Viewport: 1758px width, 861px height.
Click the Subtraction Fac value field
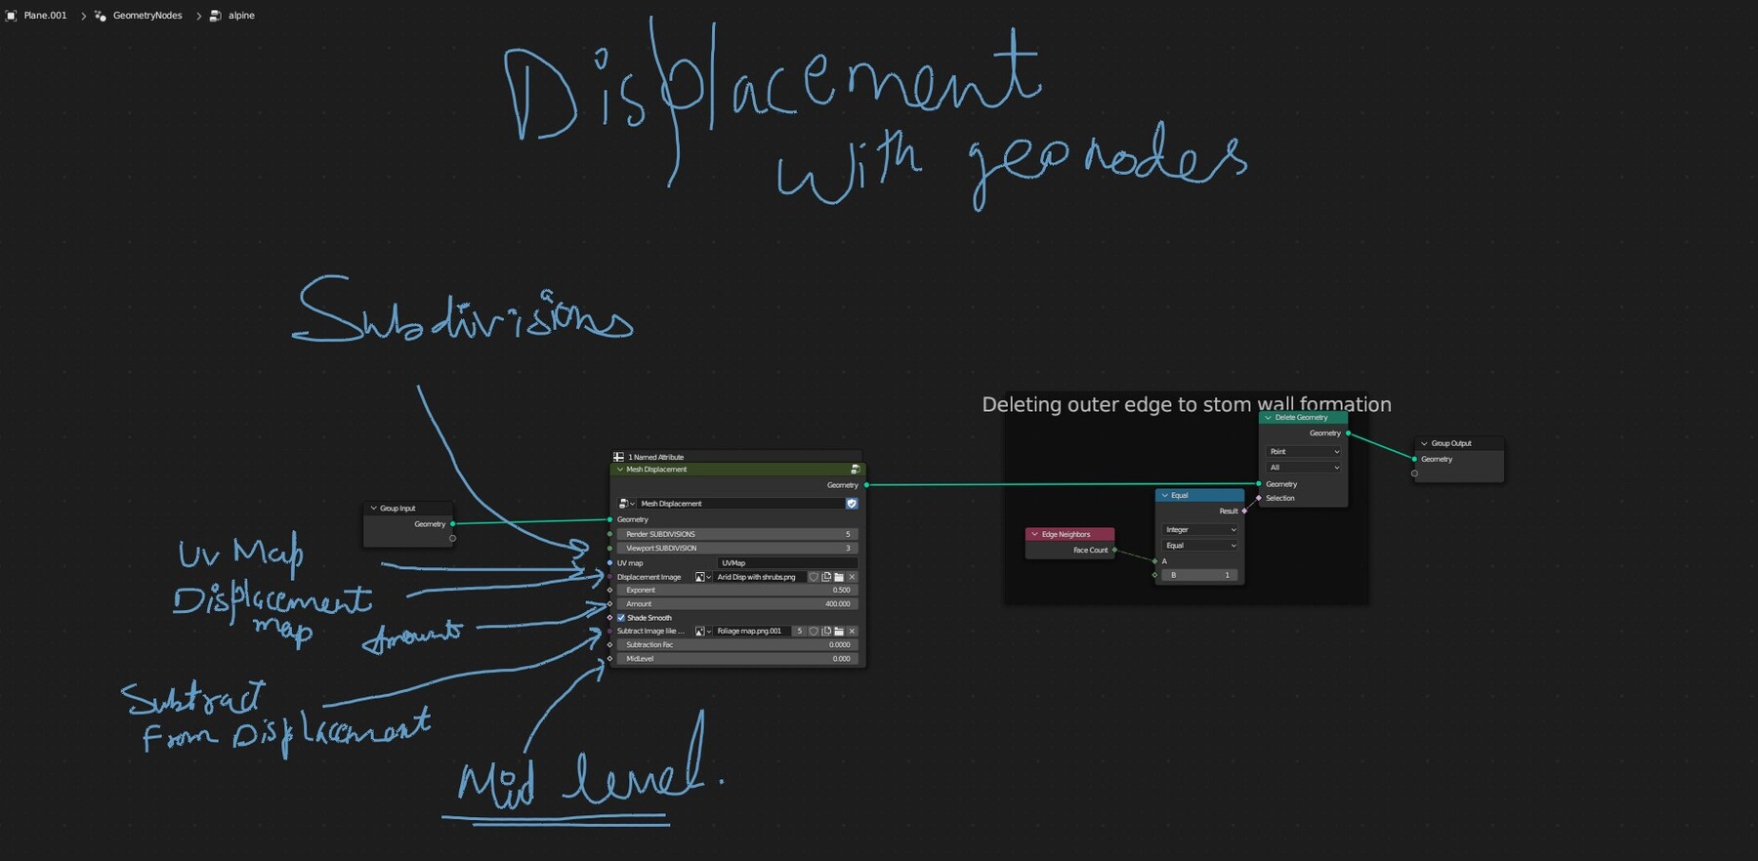[x=737, y=644]
